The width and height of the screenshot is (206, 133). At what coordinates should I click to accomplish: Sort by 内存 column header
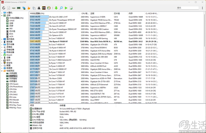136,13
